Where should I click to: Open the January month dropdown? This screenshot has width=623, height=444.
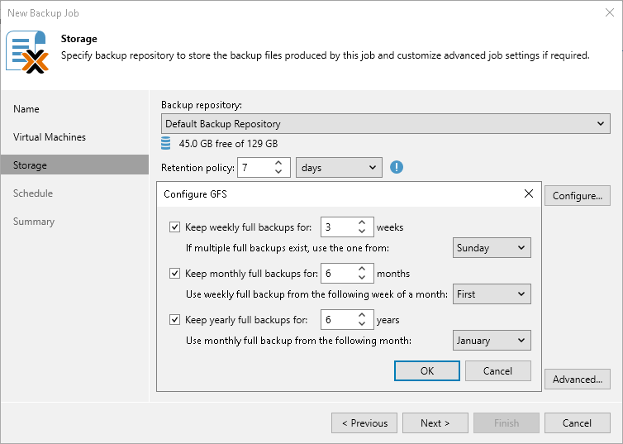[492, 341]
